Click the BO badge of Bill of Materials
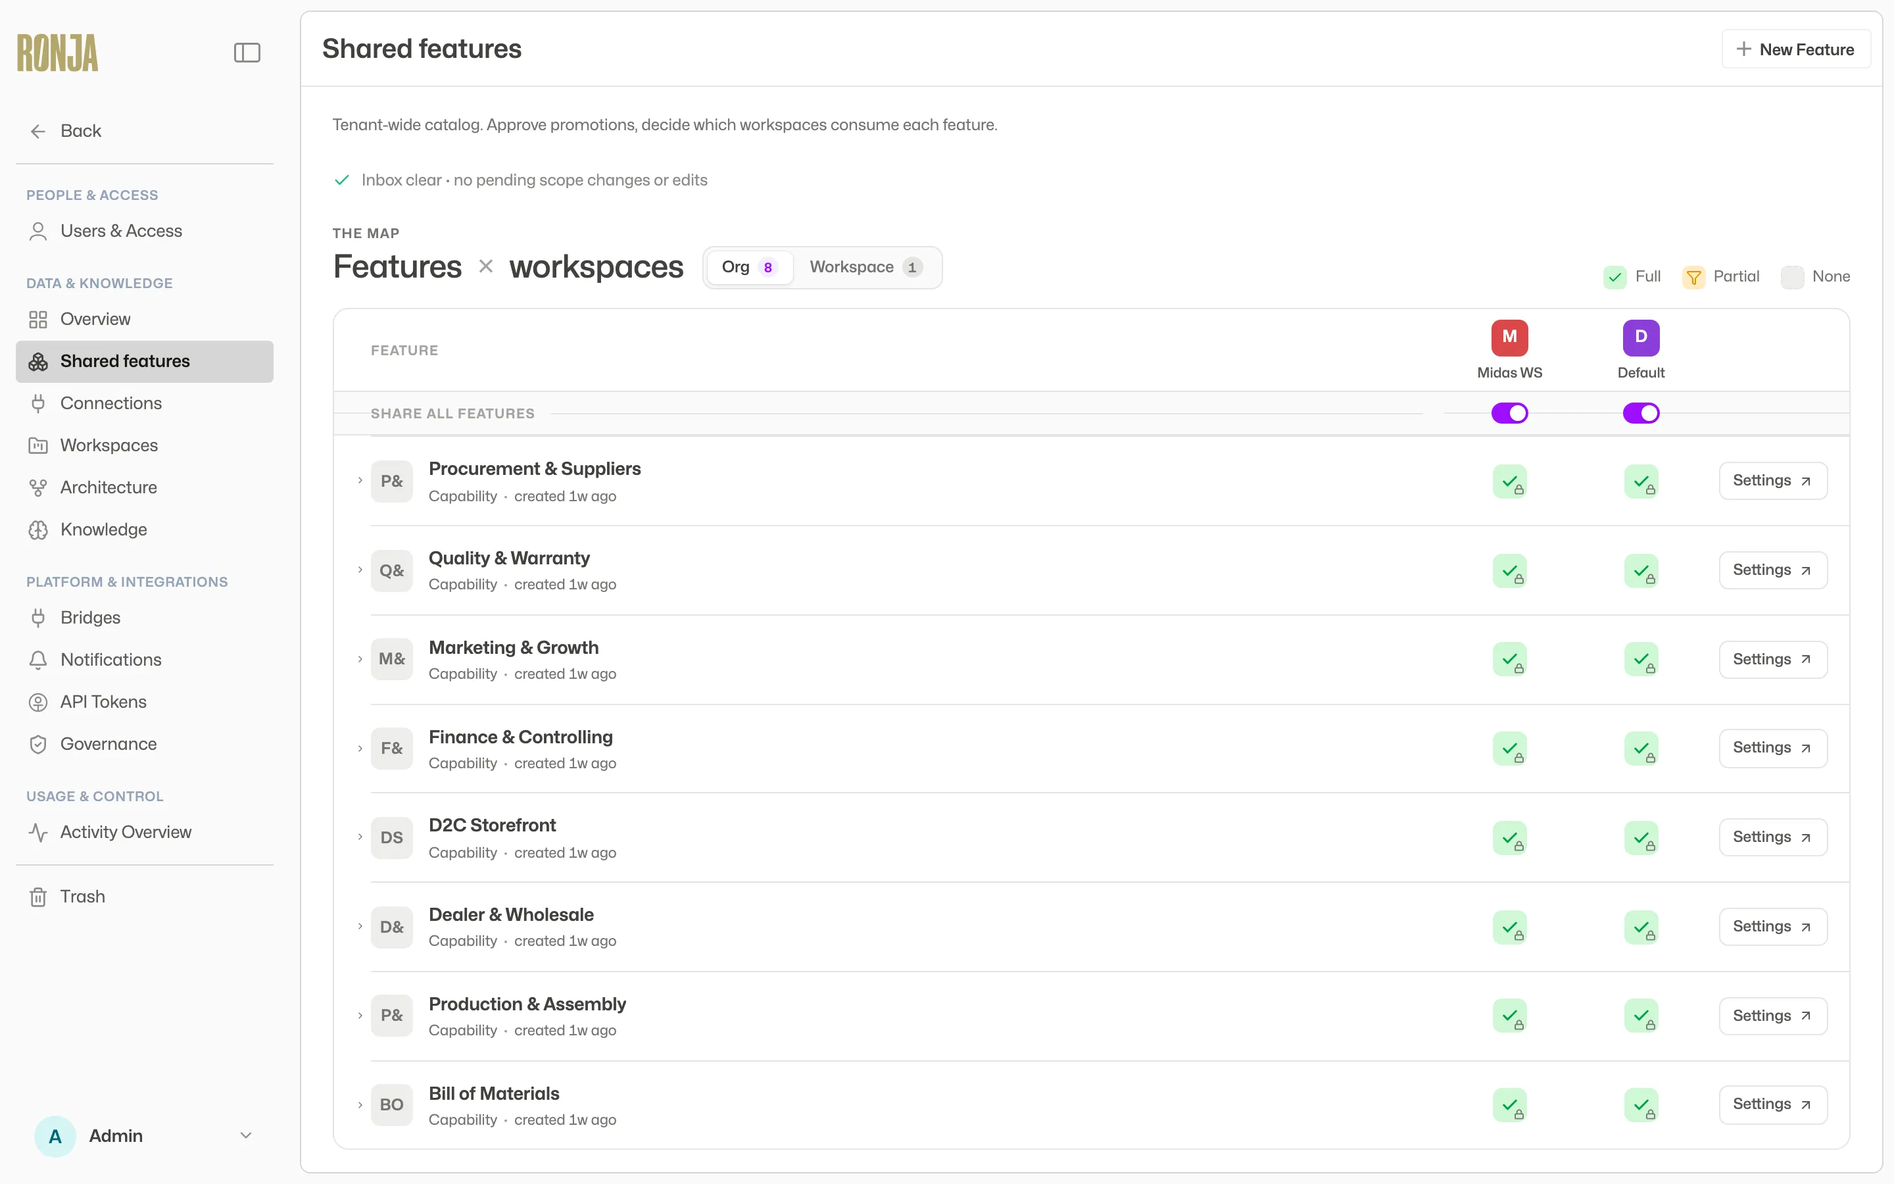Viewport: 1894px width, 1184px height. pos(391,1105)
